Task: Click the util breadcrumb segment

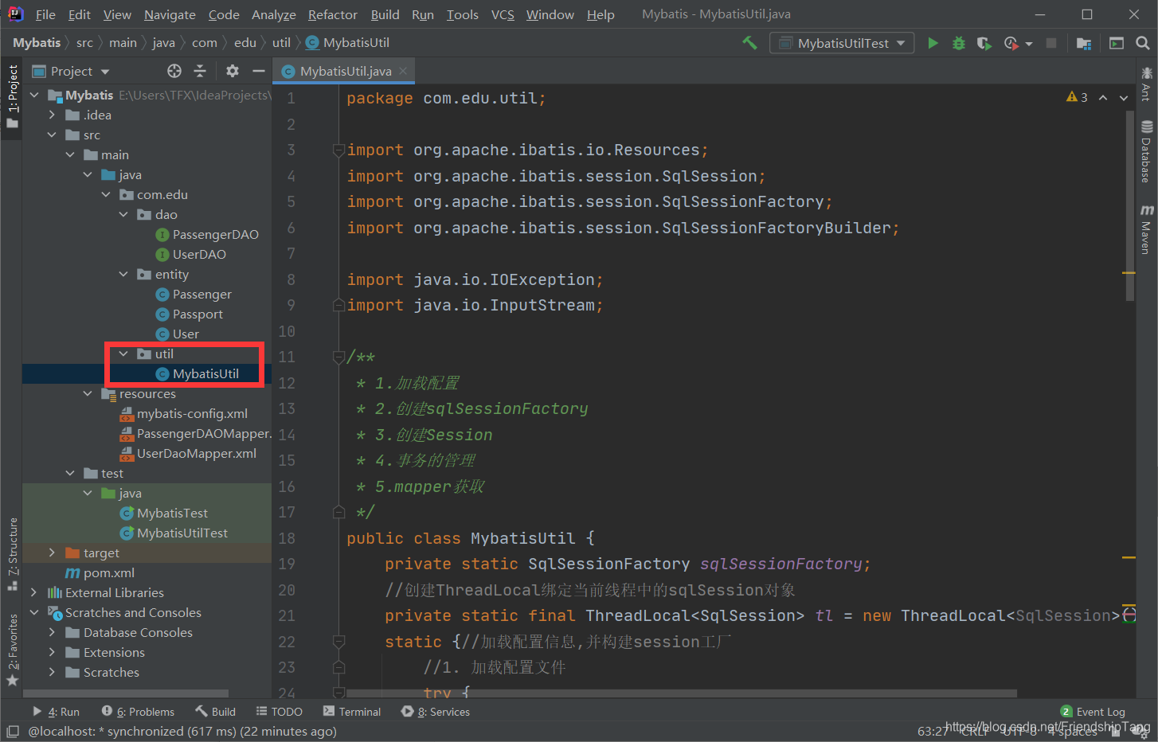Action: 281,43
